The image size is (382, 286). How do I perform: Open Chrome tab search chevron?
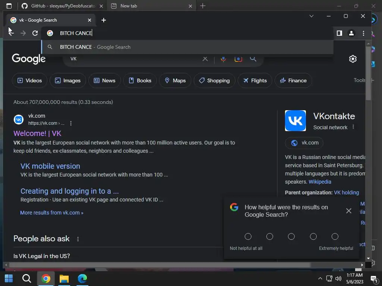tap(311, 16)
